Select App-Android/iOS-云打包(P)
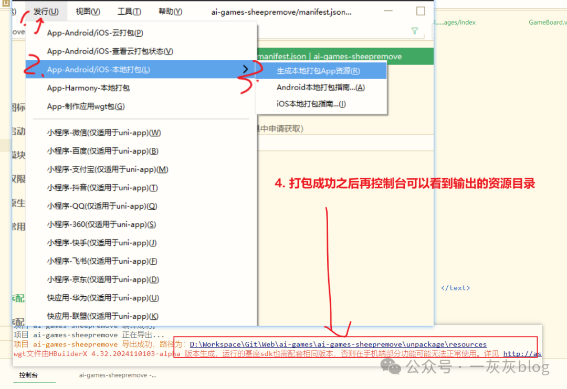This screenshot has width=567, height=389. [x=95, y=33]
